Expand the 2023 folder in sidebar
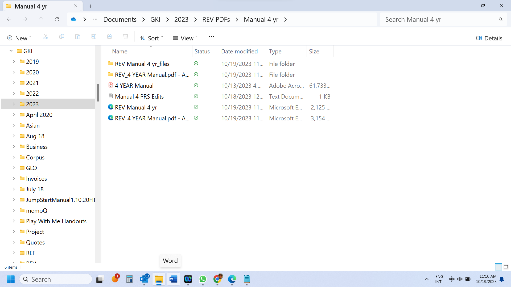 tap(13, 104)
